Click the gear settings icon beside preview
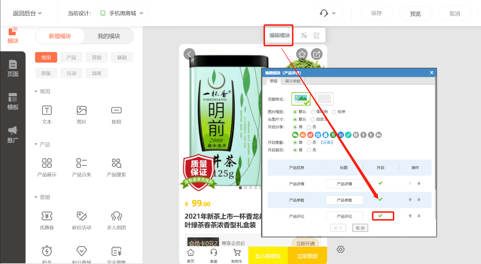 [340, 249]
